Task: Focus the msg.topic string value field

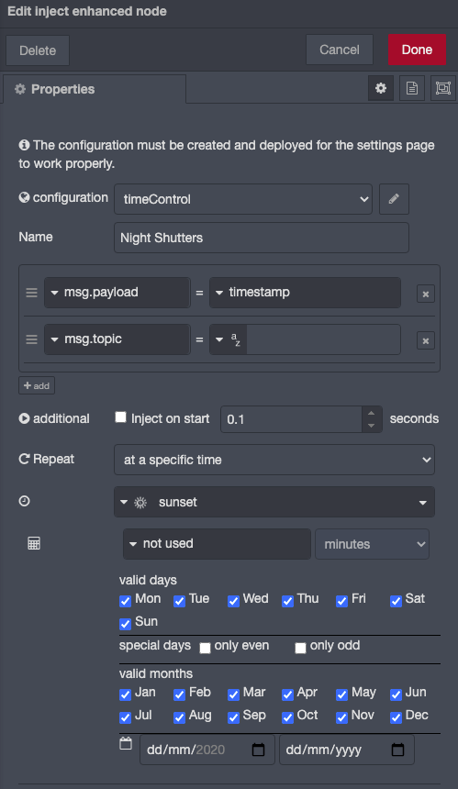Action: pyautogui.click(x=324, y=339)
